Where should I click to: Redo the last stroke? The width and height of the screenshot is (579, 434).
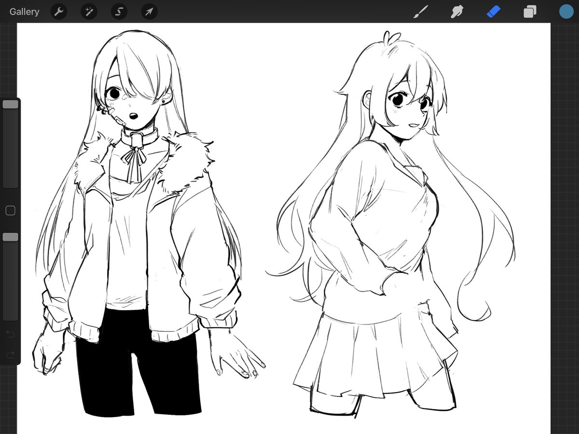[x=10, y=355]
